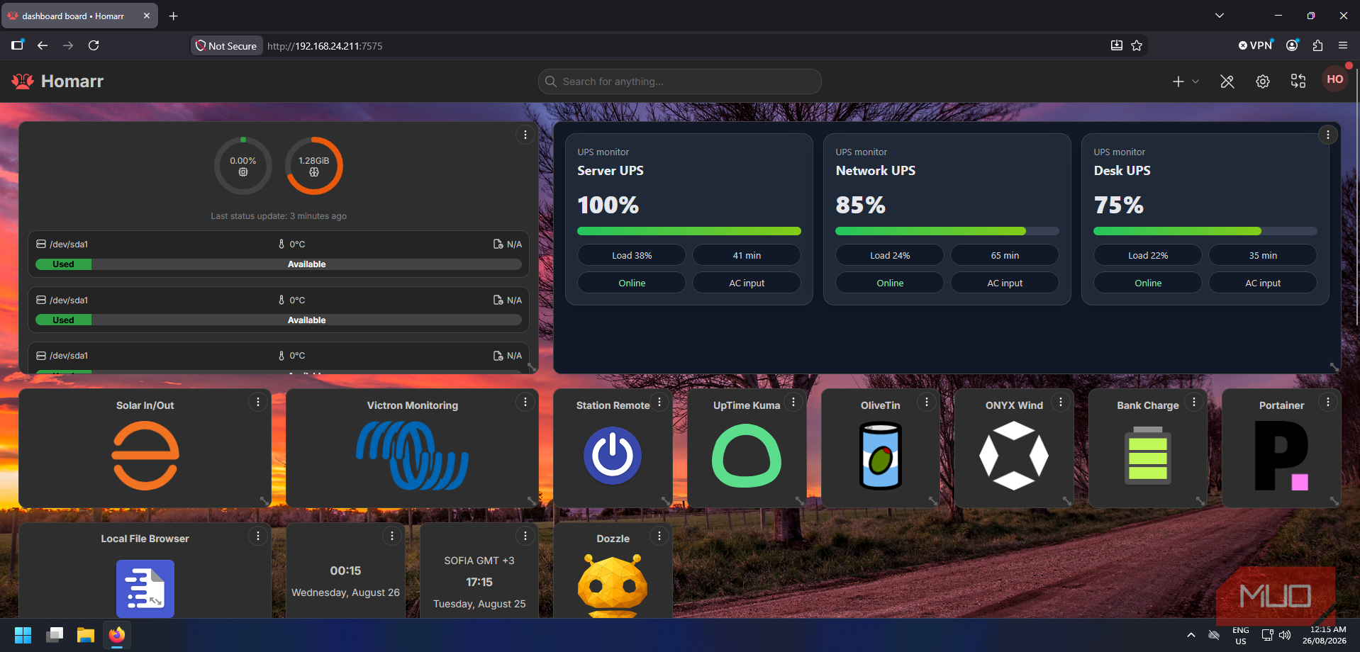1360x652 pixels.
Task: Click the Search for anything field
Action: click(680, 81)
